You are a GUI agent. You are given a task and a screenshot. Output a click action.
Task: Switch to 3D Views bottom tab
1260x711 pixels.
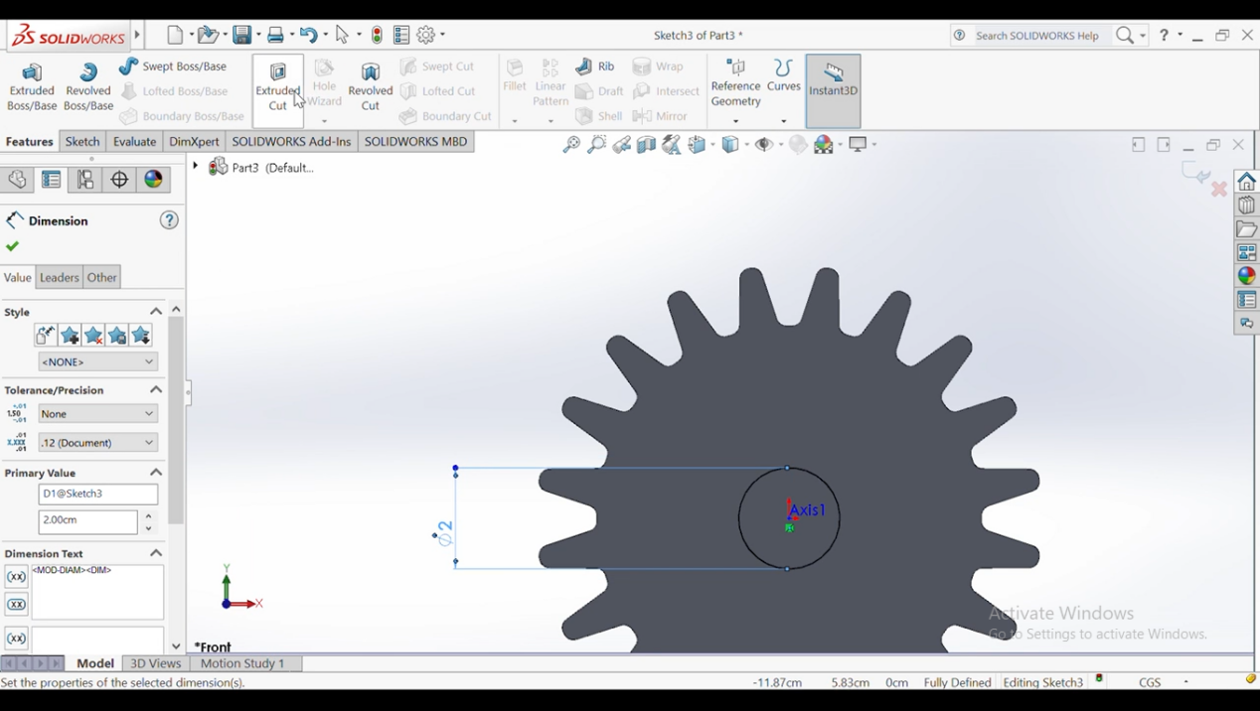[x=156, y=663]
